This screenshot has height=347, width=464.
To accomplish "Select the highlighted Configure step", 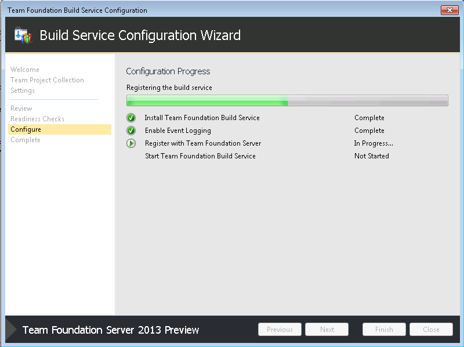I will pos(60,129).
